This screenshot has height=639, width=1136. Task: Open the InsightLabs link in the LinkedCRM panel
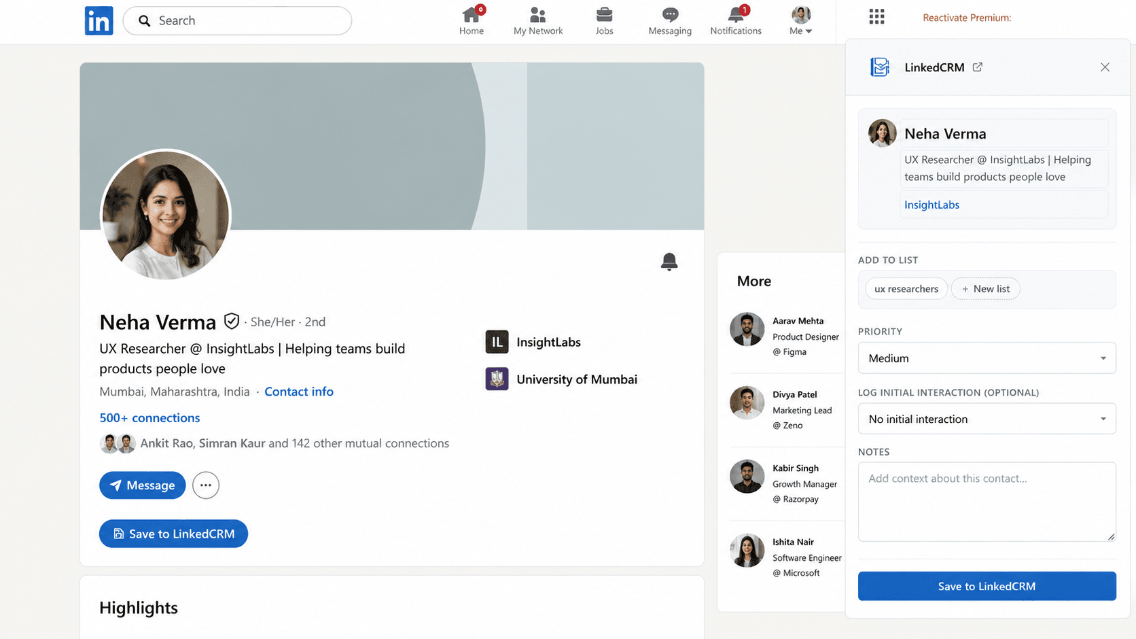pos(931,205)
